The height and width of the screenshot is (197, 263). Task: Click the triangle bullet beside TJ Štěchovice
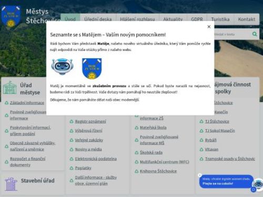[x=201, y=121]
